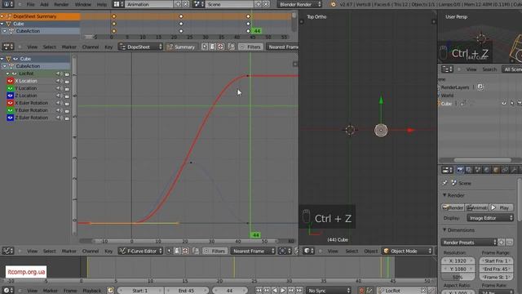Open Help menu in top bar
This screenshot has height=294, width=522.
[x=101, y=5]
